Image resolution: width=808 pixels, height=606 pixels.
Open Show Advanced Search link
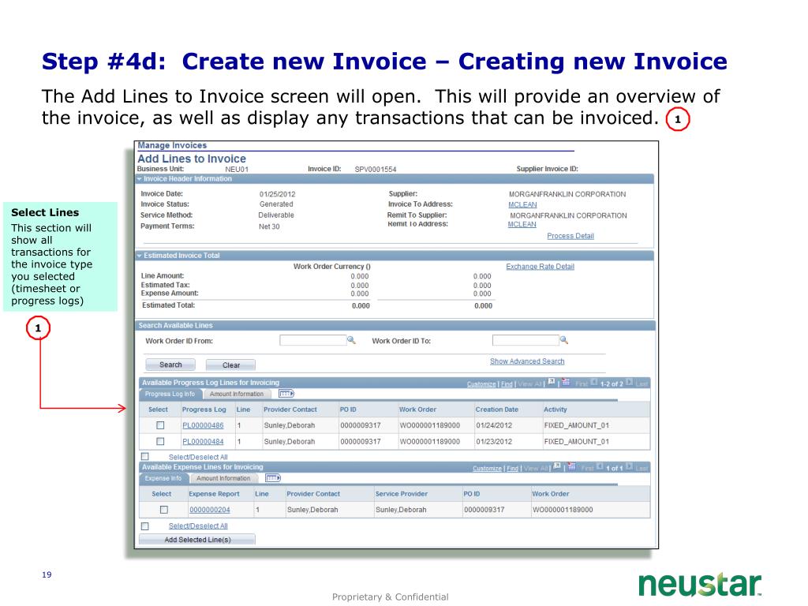(x=527, y=361)
